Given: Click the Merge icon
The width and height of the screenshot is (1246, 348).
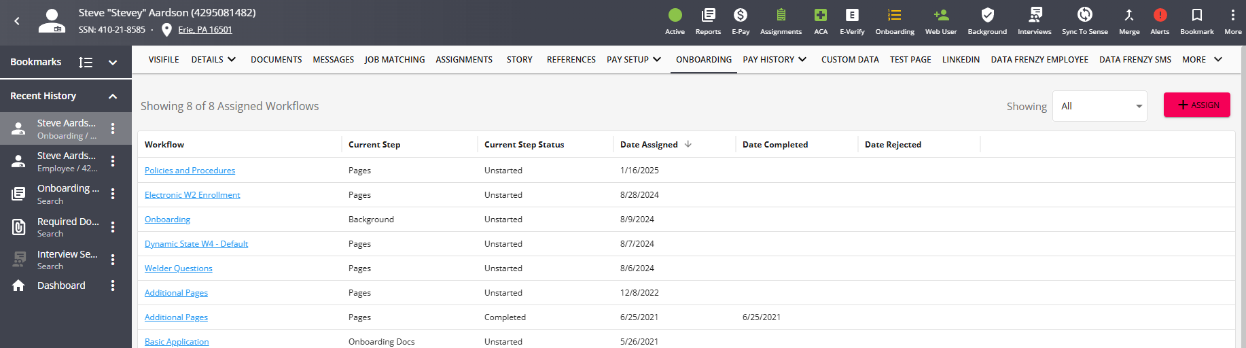Looking at the screenshot, I should [x=1129, y=16].
